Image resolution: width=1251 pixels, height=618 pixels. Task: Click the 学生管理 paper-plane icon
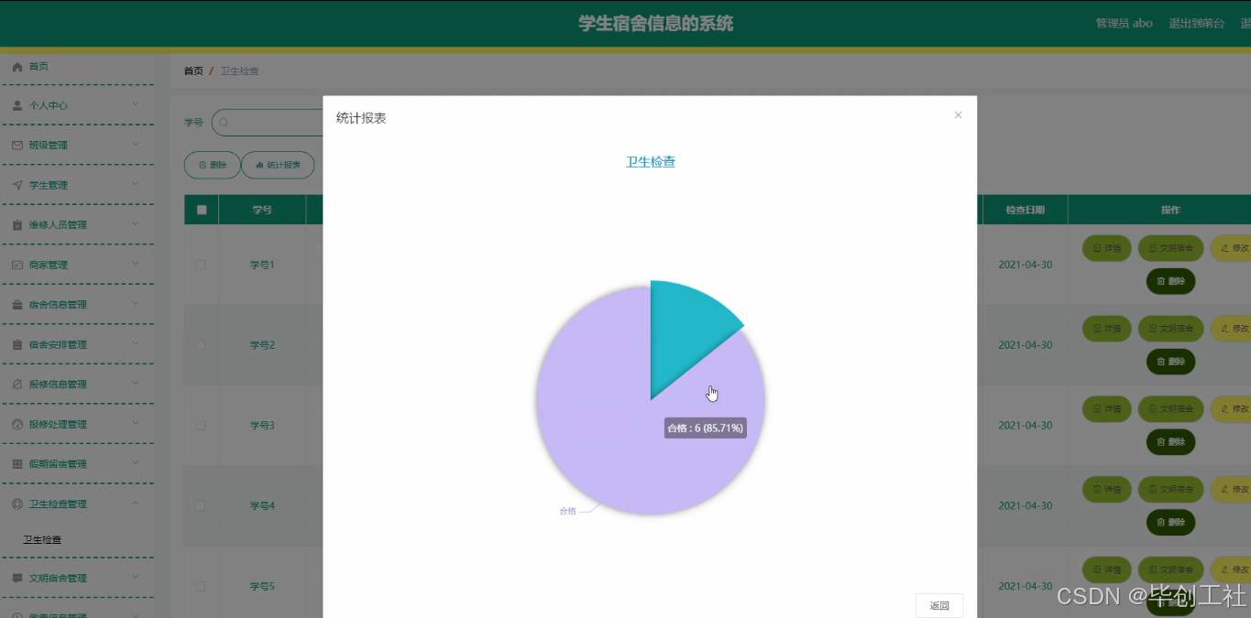pyautogui.click(x=16, y=184)
